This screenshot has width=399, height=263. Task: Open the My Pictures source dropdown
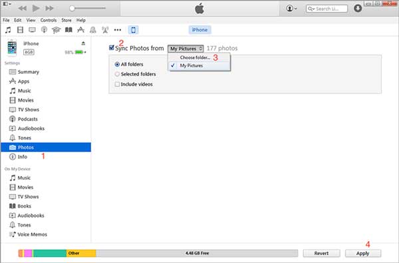point(186,48)
